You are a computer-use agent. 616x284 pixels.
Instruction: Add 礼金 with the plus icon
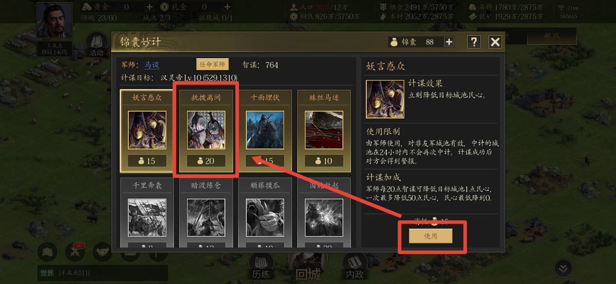[227, 7]
